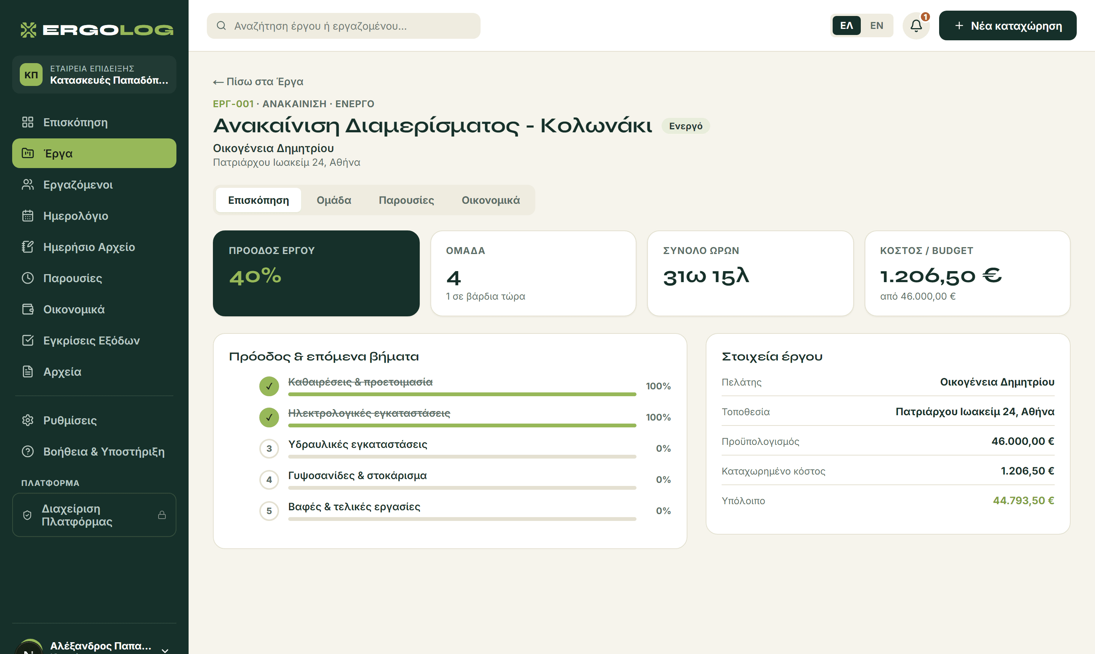Open Εγκρίσεις Εξόδων in the sidebar
The width and height of the screenshot is (1095, 654).
pyautogui.click(x=94, y=340)
